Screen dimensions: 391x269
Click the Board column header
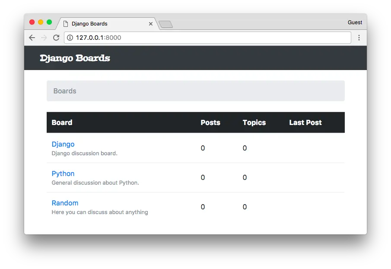62,122
